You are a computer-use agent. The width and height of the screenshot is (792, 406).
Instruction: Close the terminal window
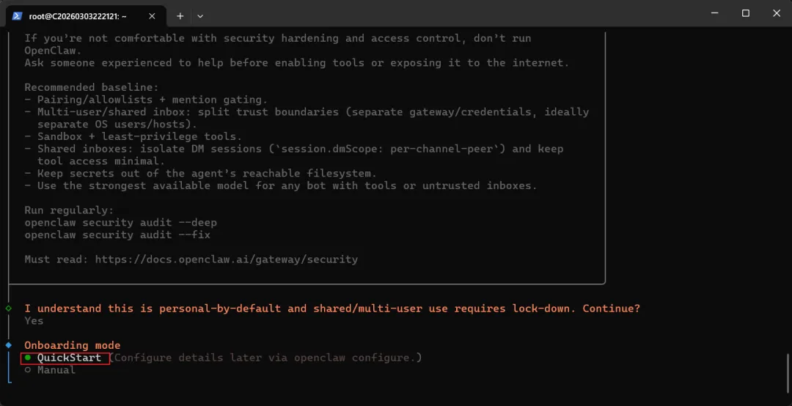pos(777,13)
